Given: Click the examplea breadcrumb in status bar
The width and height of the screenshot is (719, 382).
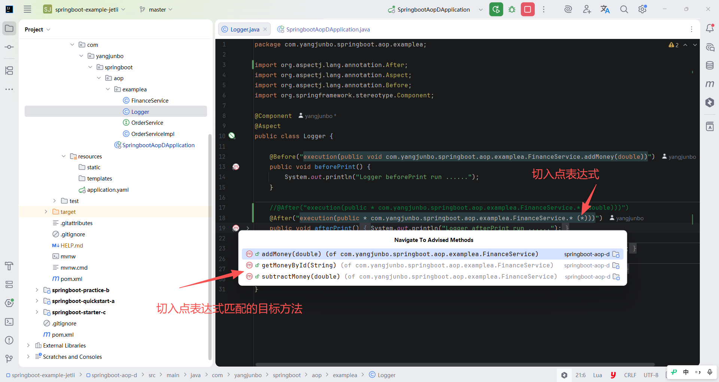Looking at the screenshot, I should (x=345, y=375).
